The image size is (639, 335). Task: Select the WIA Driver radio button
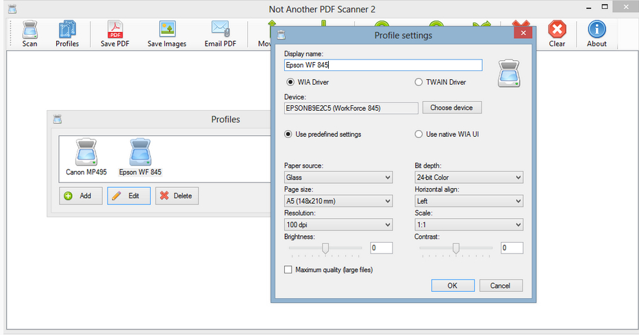[290, 82]
